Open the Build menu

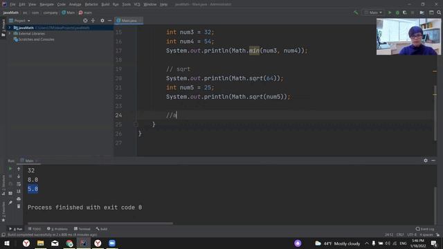105,4
